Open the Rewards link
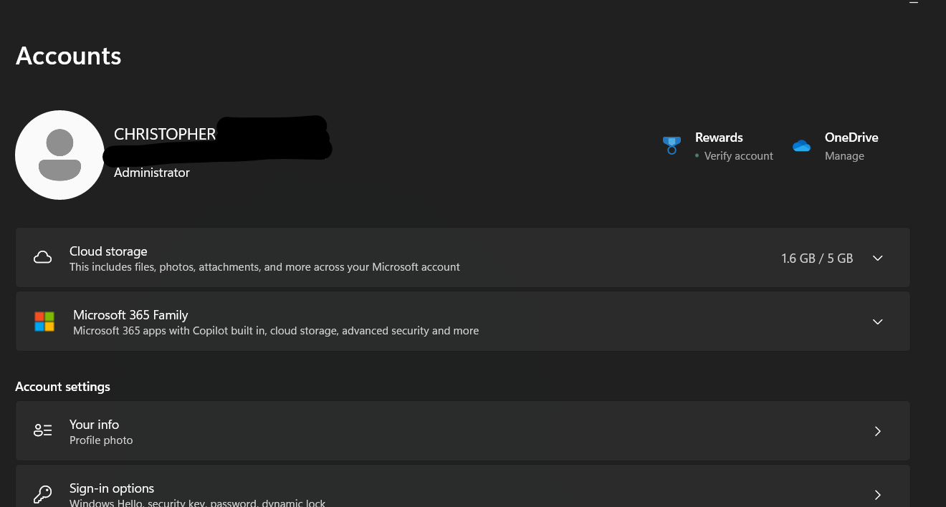Viewport: 946px width, 507px height. tap(719, 137)
